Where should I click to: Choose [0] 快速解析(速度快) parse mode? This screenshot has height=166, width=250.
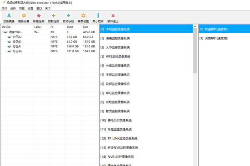pyautogui.click(x=224, y=29)
